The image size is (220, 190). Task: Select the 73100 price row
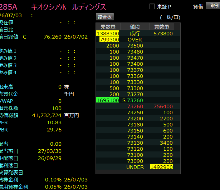[x=138, y=155]
